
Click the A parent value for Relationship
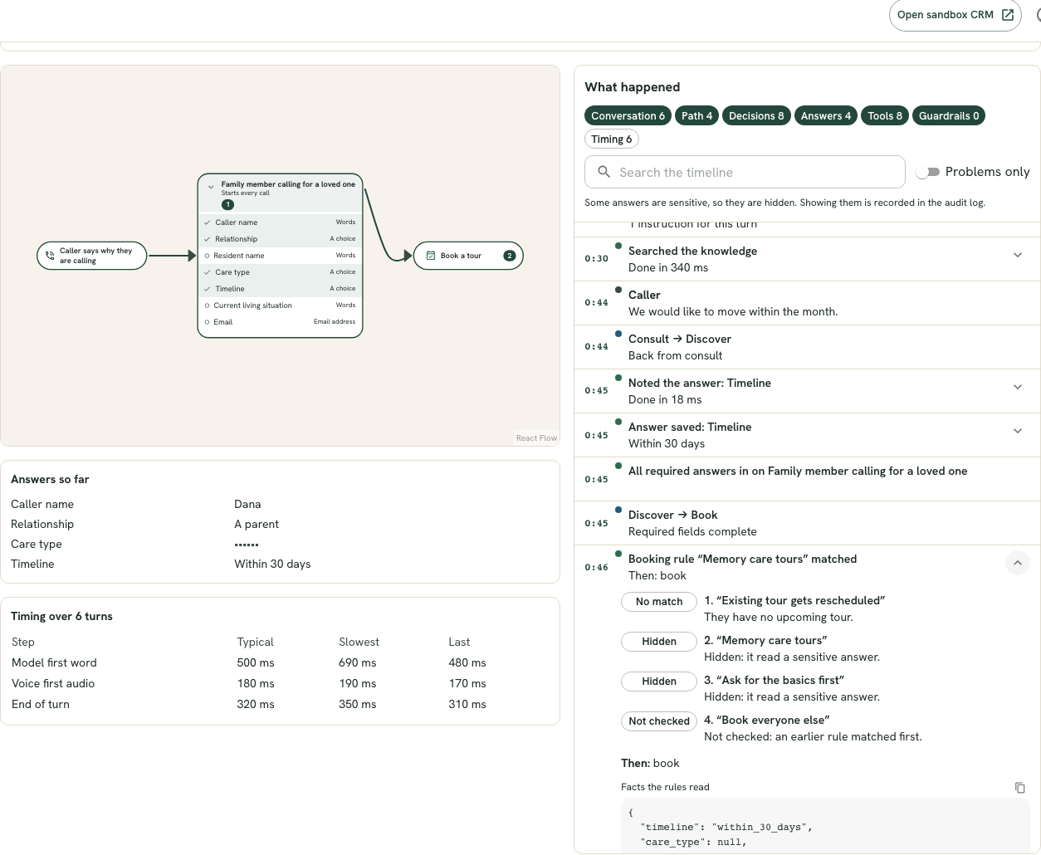point(257,525)
